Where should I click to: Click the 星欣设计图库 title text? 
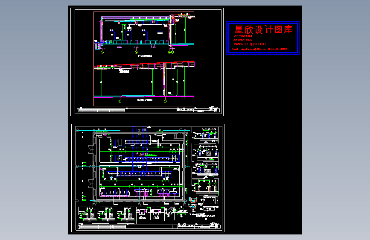pyautogui.click(x=264, y=30)
